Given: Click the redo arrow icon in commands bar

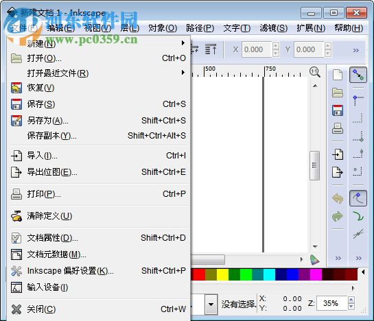Looking at the screenshot, I should [x=338, y=216].
